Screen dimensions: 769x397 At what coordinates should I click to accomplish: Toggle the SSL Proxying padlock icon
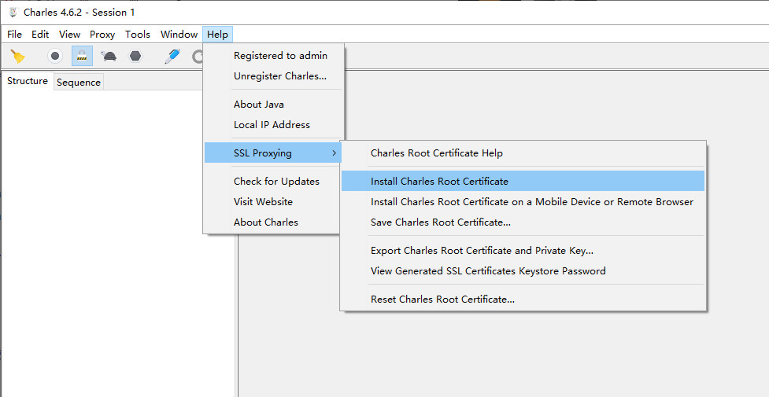click(x=82, y=57)
